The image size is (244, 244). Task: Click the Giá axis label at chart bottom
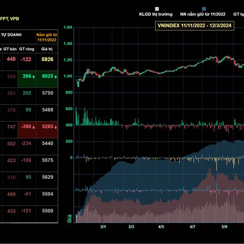tap(70, 219)
